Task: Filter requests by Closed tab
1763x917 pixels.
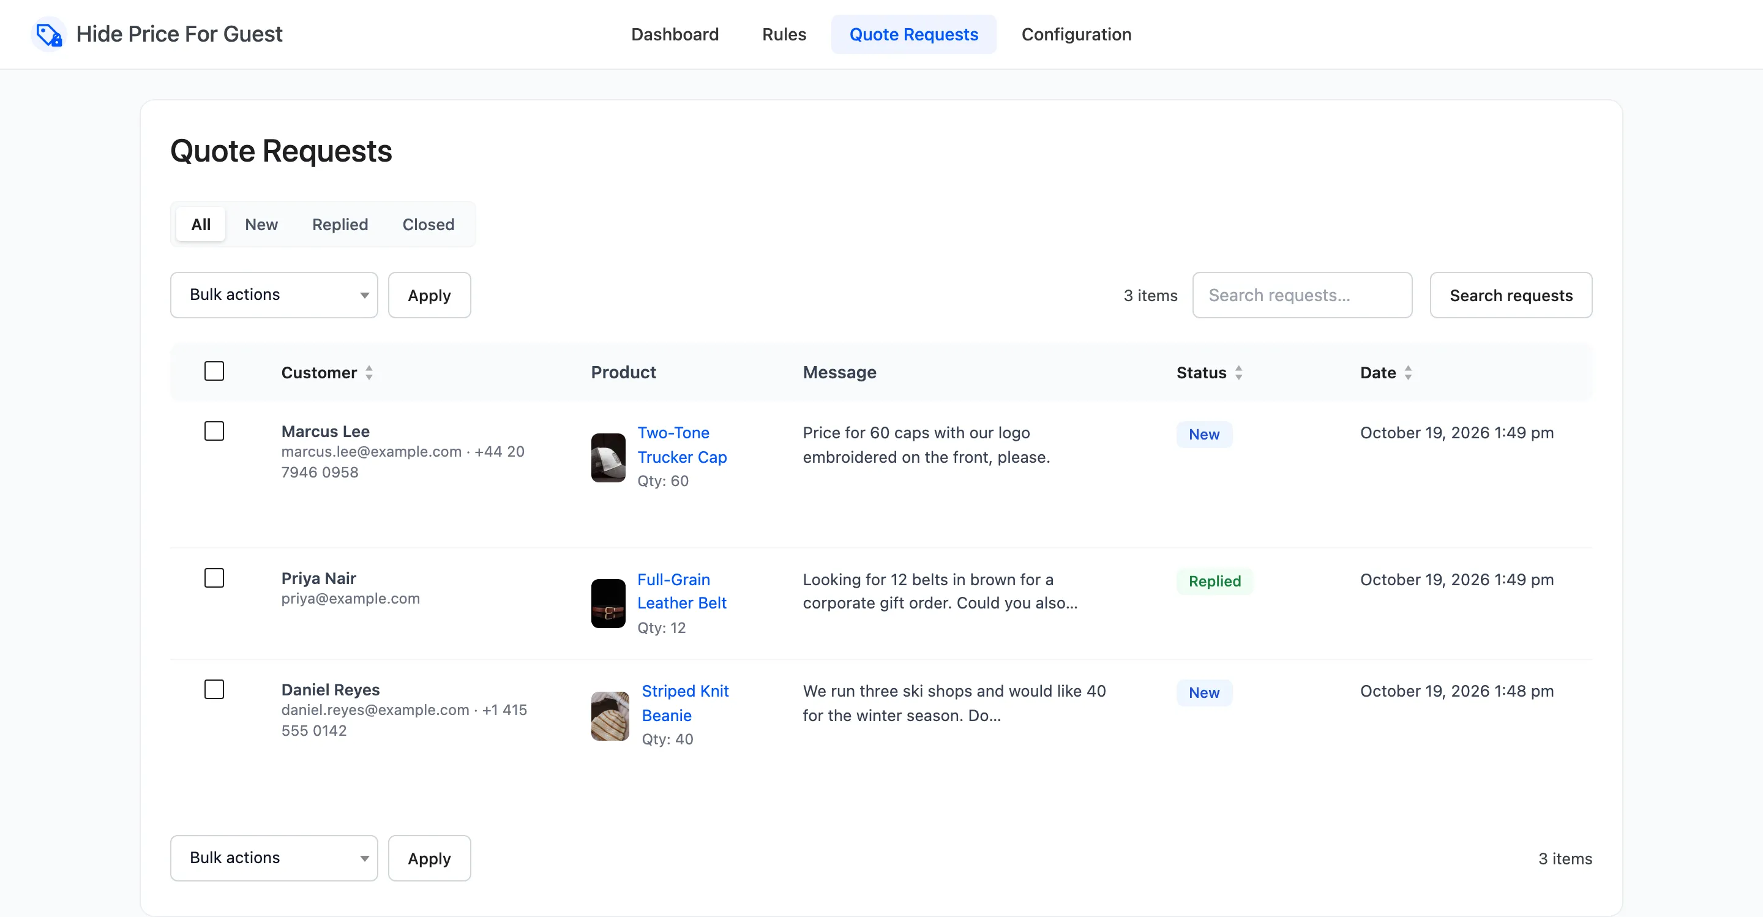Action: [x=429, y=225]
